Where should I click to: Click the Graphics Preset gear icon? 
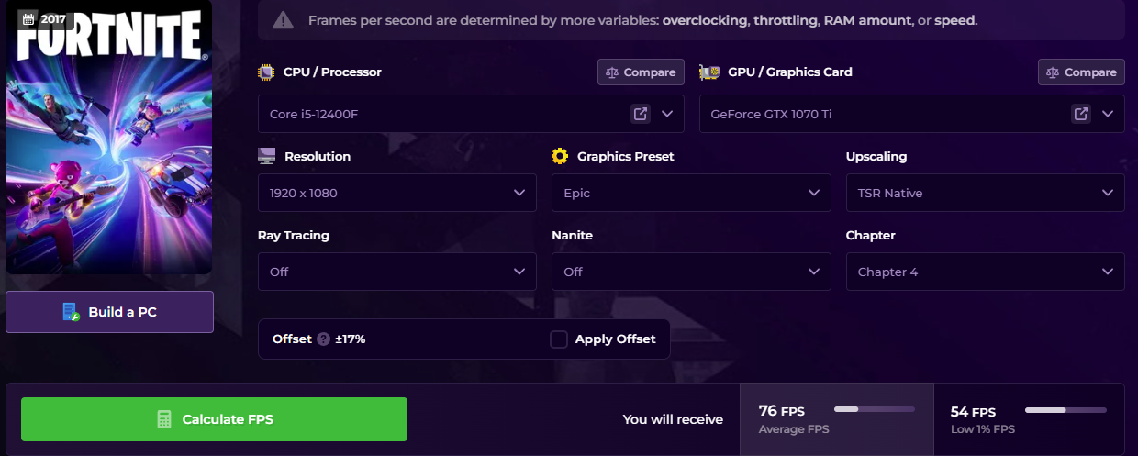coord(560,157)
